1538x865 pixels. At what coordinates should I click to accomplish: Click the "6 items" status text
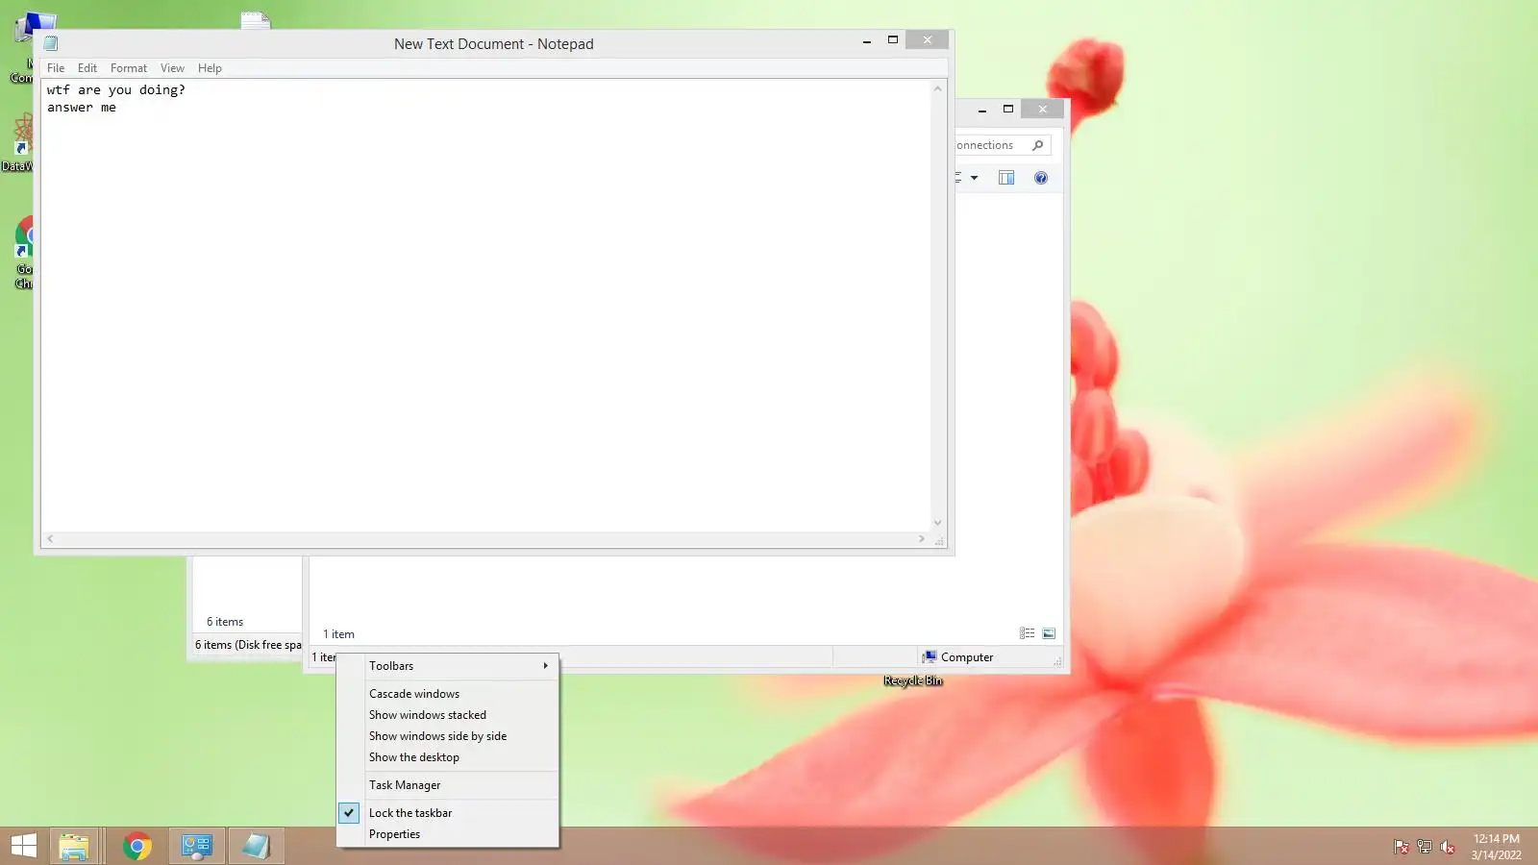point(225,622)
